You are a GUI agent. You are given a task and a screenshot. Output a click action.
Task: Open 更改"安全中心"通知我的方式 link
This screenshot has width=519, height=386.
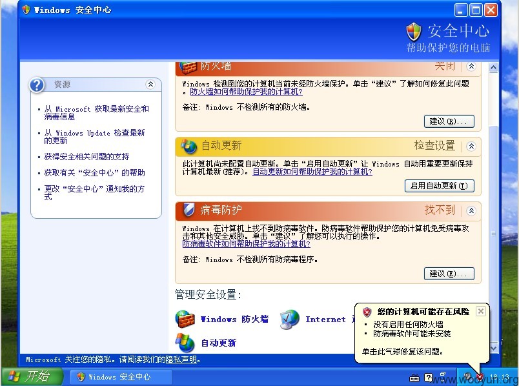click(x=94, y=192)
